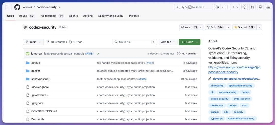Focus the Go to file input

134,42
